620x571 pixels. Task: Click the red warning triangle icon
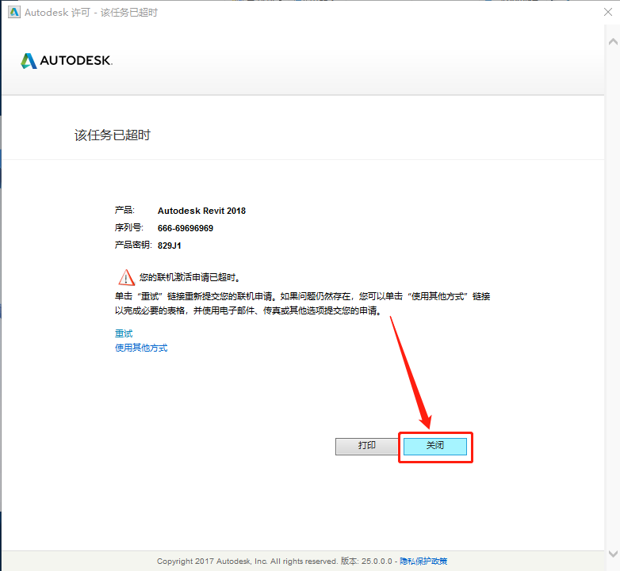click(x=126, y=277)
